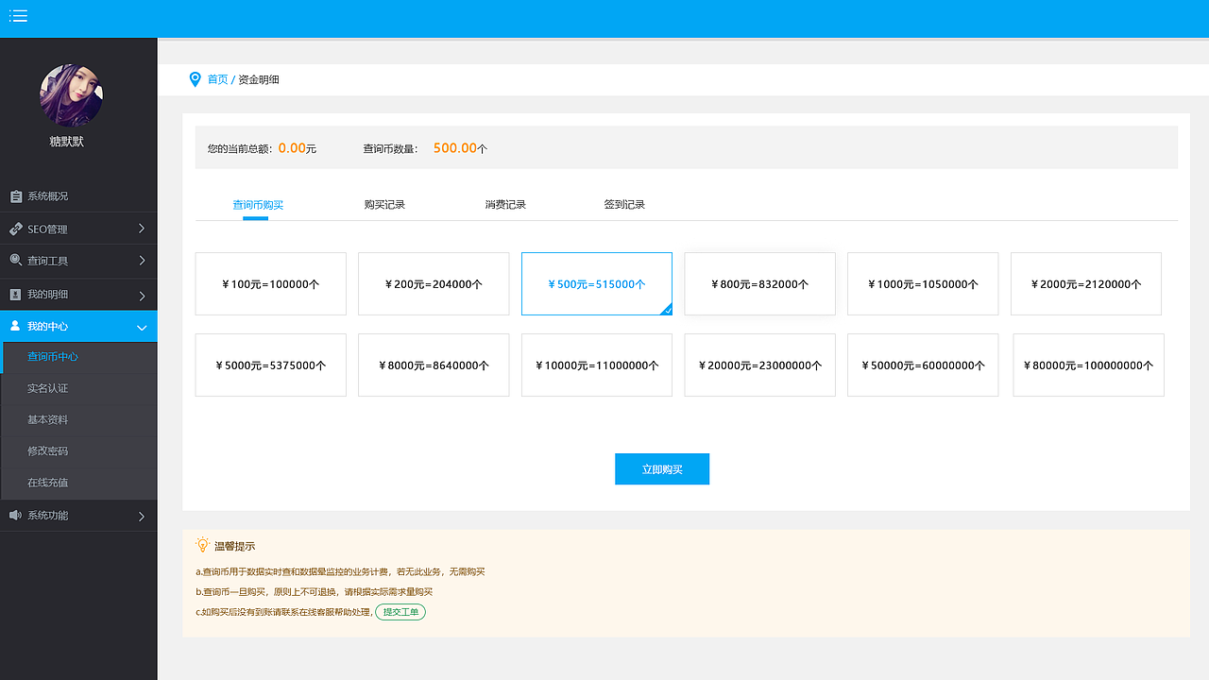Pick the ¥2000元=2120000个 package
Viewport: 1209px width, 680px height.
click(x=1086, y=283)
